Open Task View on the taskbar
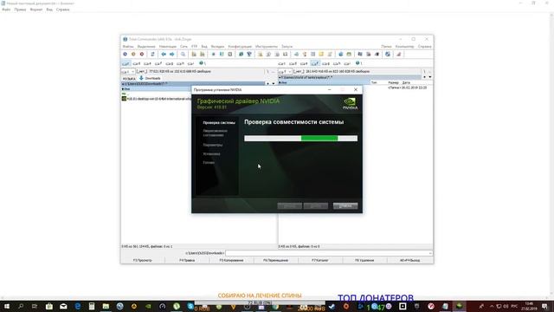Screen dimensions: 554x312 [x=35, y=306]
